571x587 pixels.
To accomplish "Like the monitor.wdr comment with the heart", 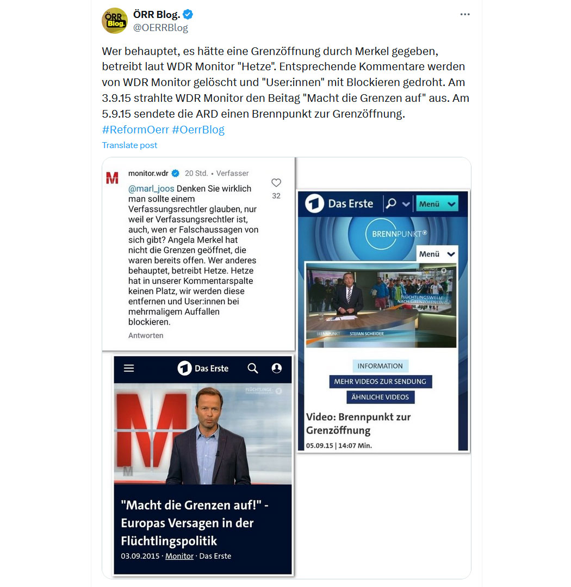I will point(276,183).
